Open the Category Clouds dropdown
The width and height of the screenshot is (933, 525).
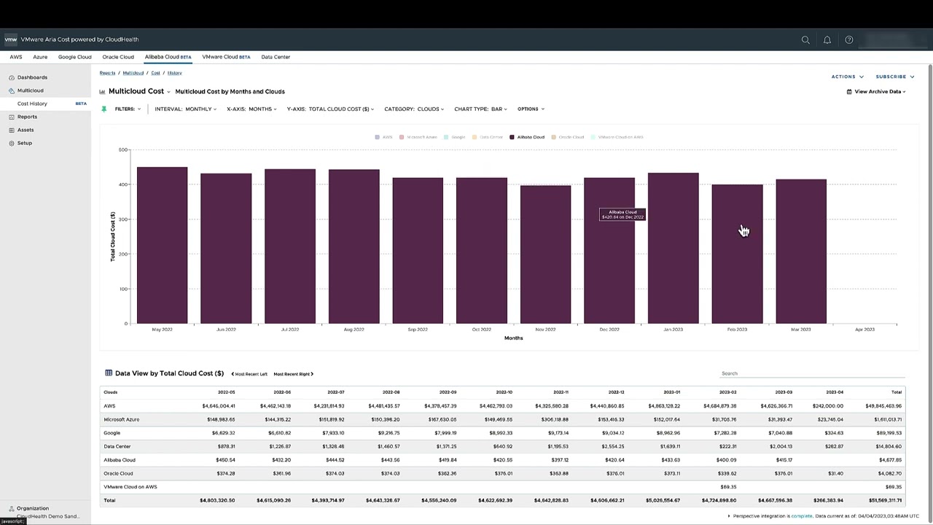[415, 109]
